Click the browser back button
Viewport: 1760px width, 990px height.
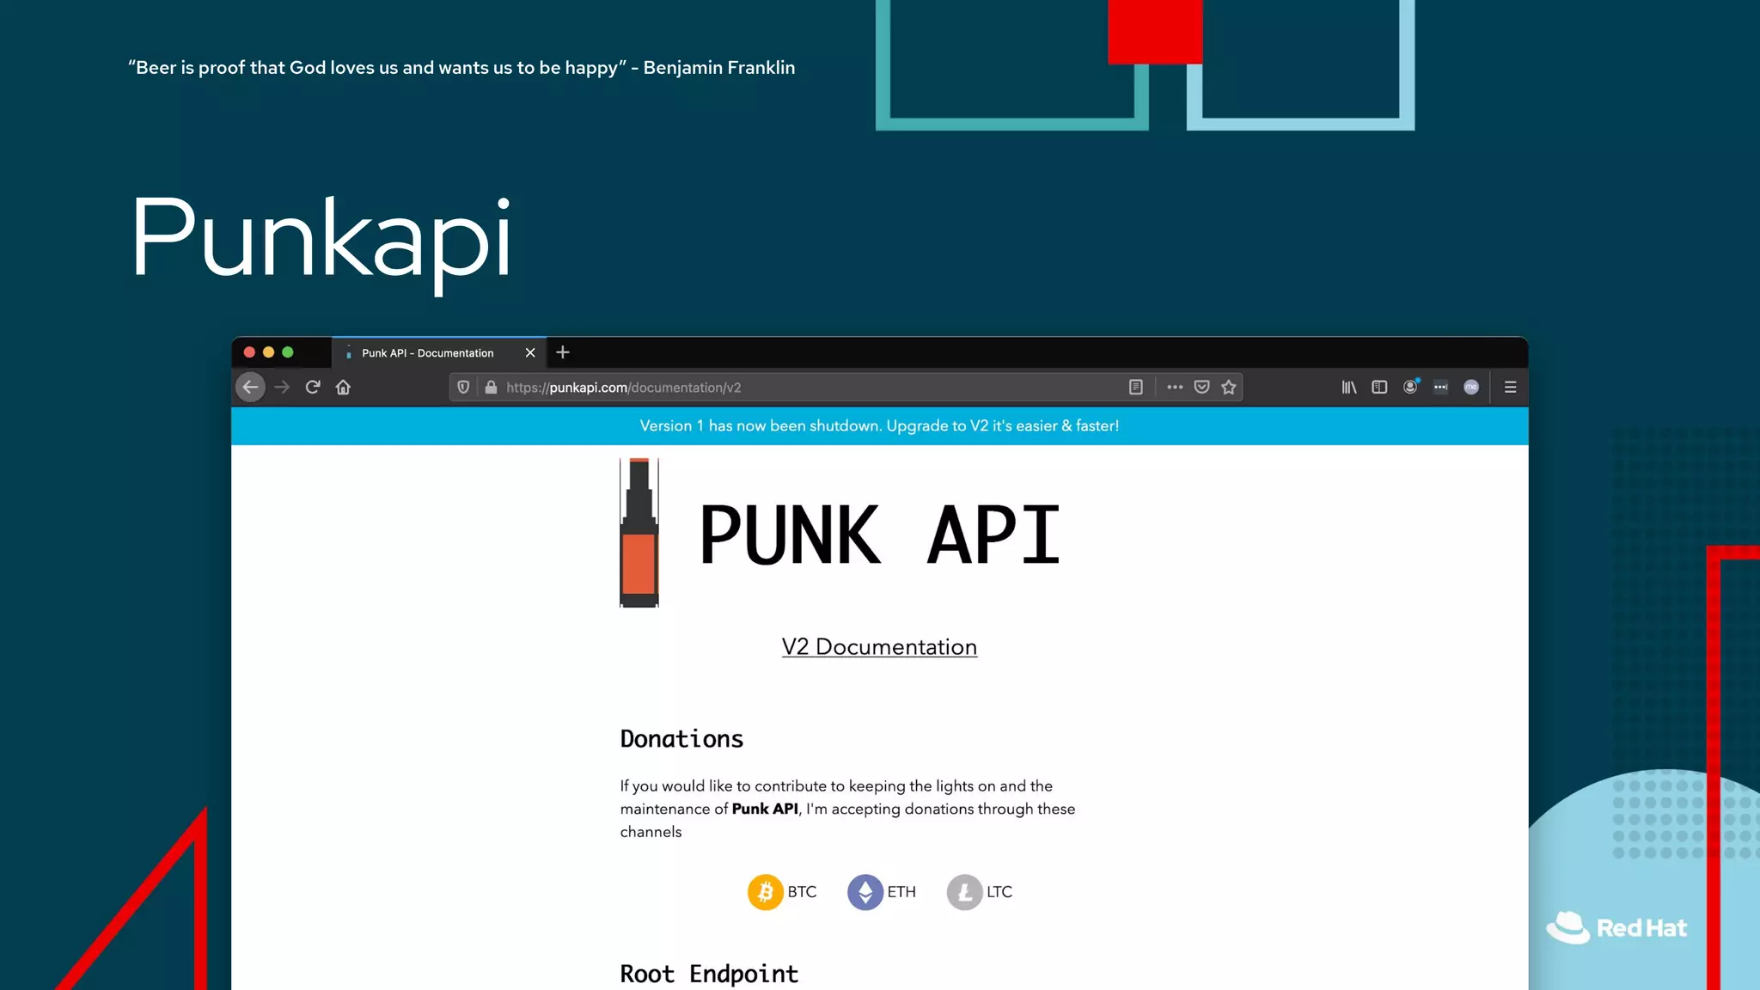[x=250, y=388]
